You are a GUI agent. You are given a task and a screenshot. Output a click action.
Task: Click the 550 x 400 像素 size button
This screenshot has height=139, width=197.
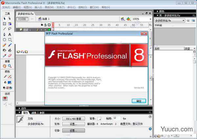pos(74,119)
